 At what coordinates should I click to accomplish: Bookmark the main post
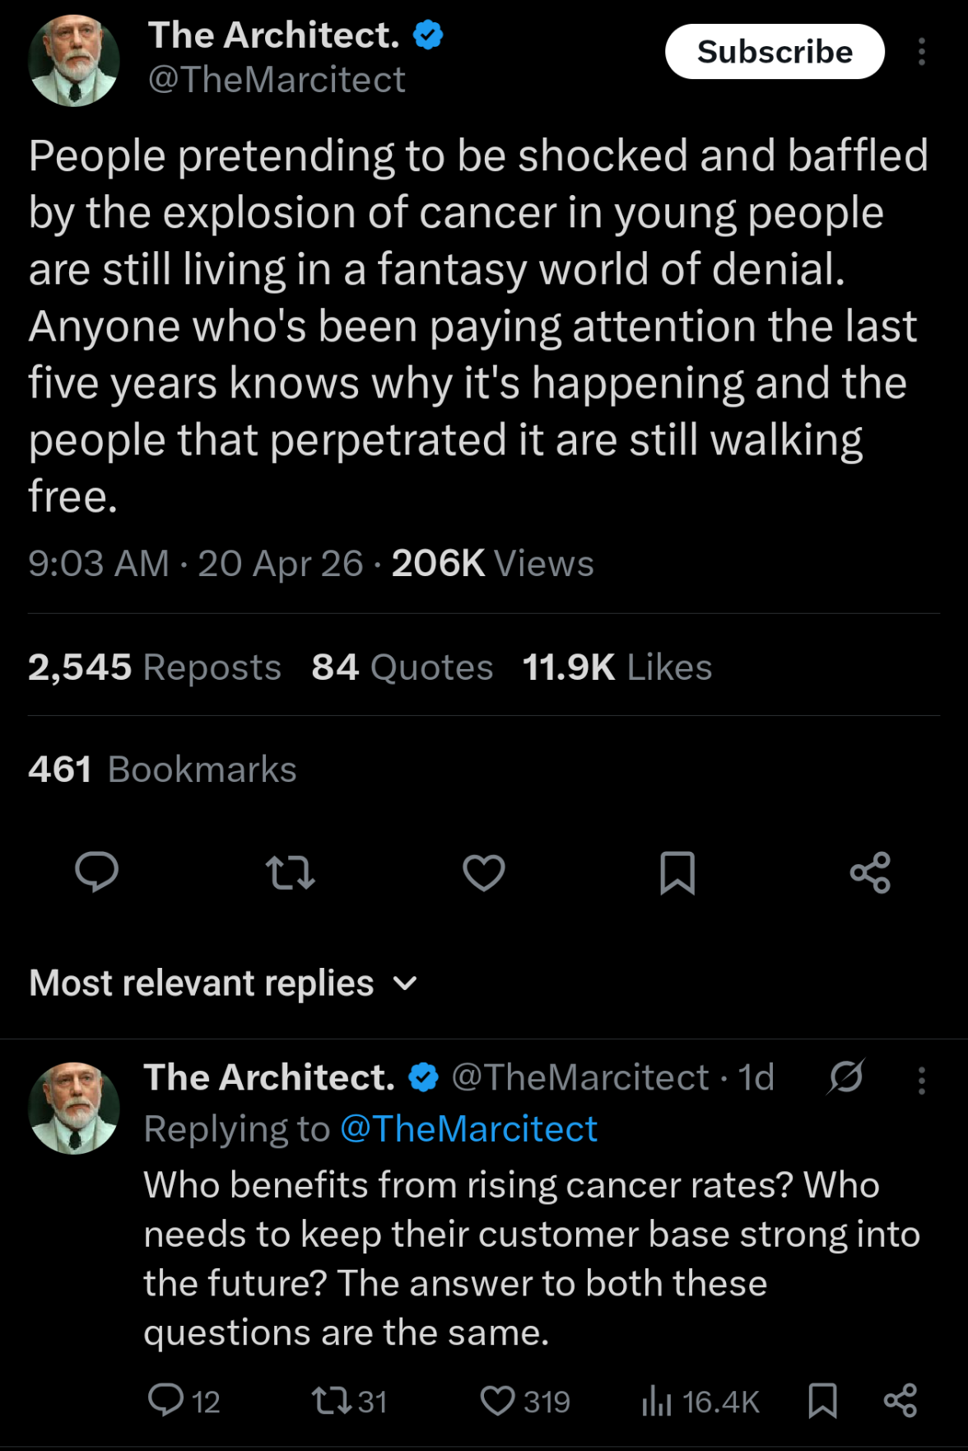[x=677, y=872]
